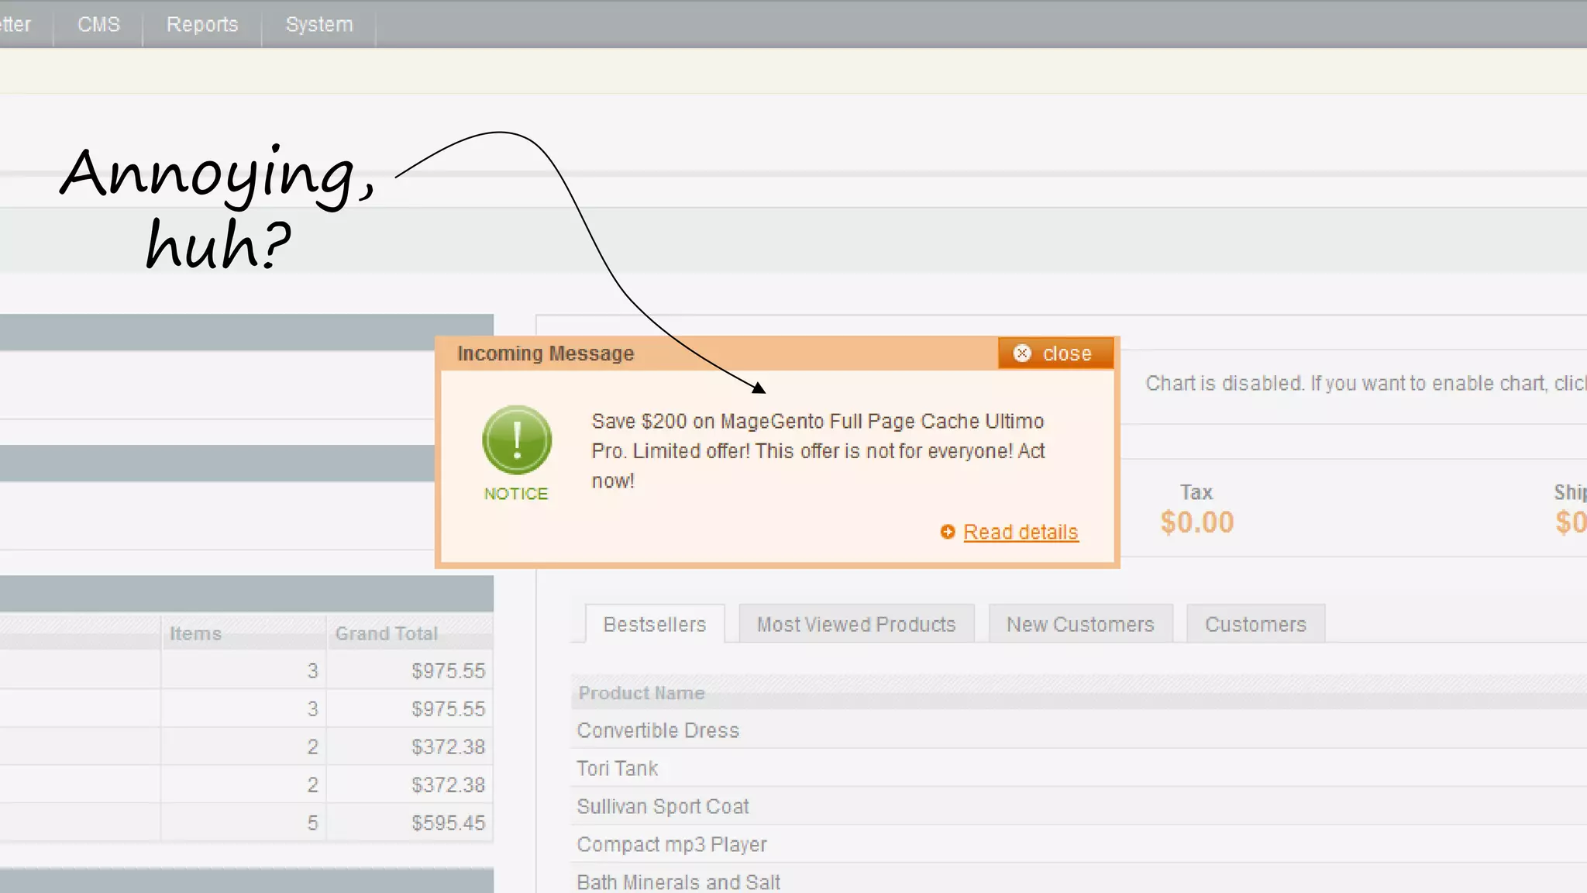Viewport: 1587px width, 893px height.
Task: Click the orange plus icon before Read details
Action: (x=947, y=532)
